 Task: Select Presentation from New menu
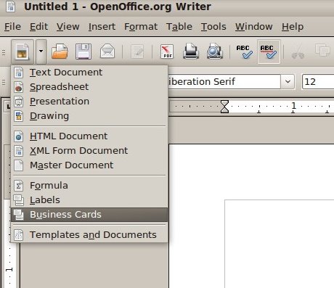pyautogui.click(x=89, y=102)
